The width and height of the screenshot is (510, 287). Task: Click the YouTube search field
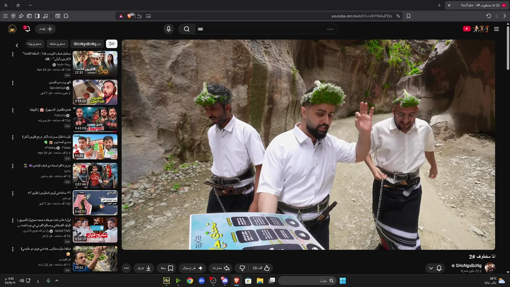266,29
